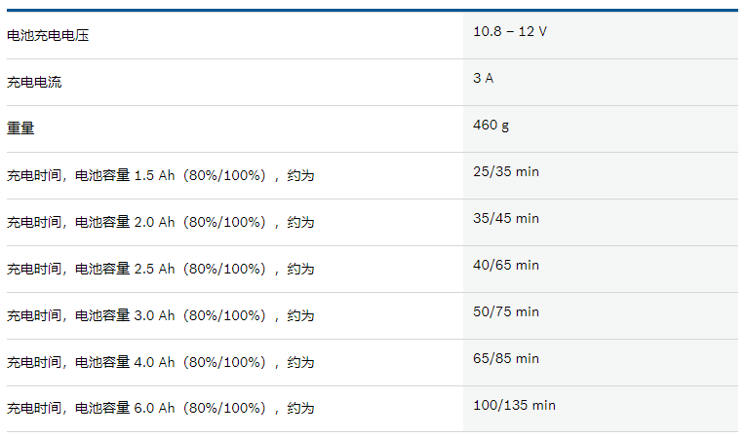
Task: Click the 40/65 min value
Action: pos(505,266)
